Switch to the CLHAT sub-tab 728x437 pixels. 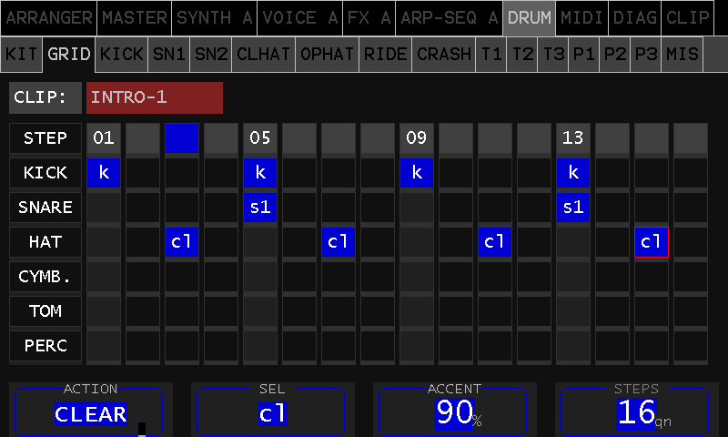coord(264,55)
